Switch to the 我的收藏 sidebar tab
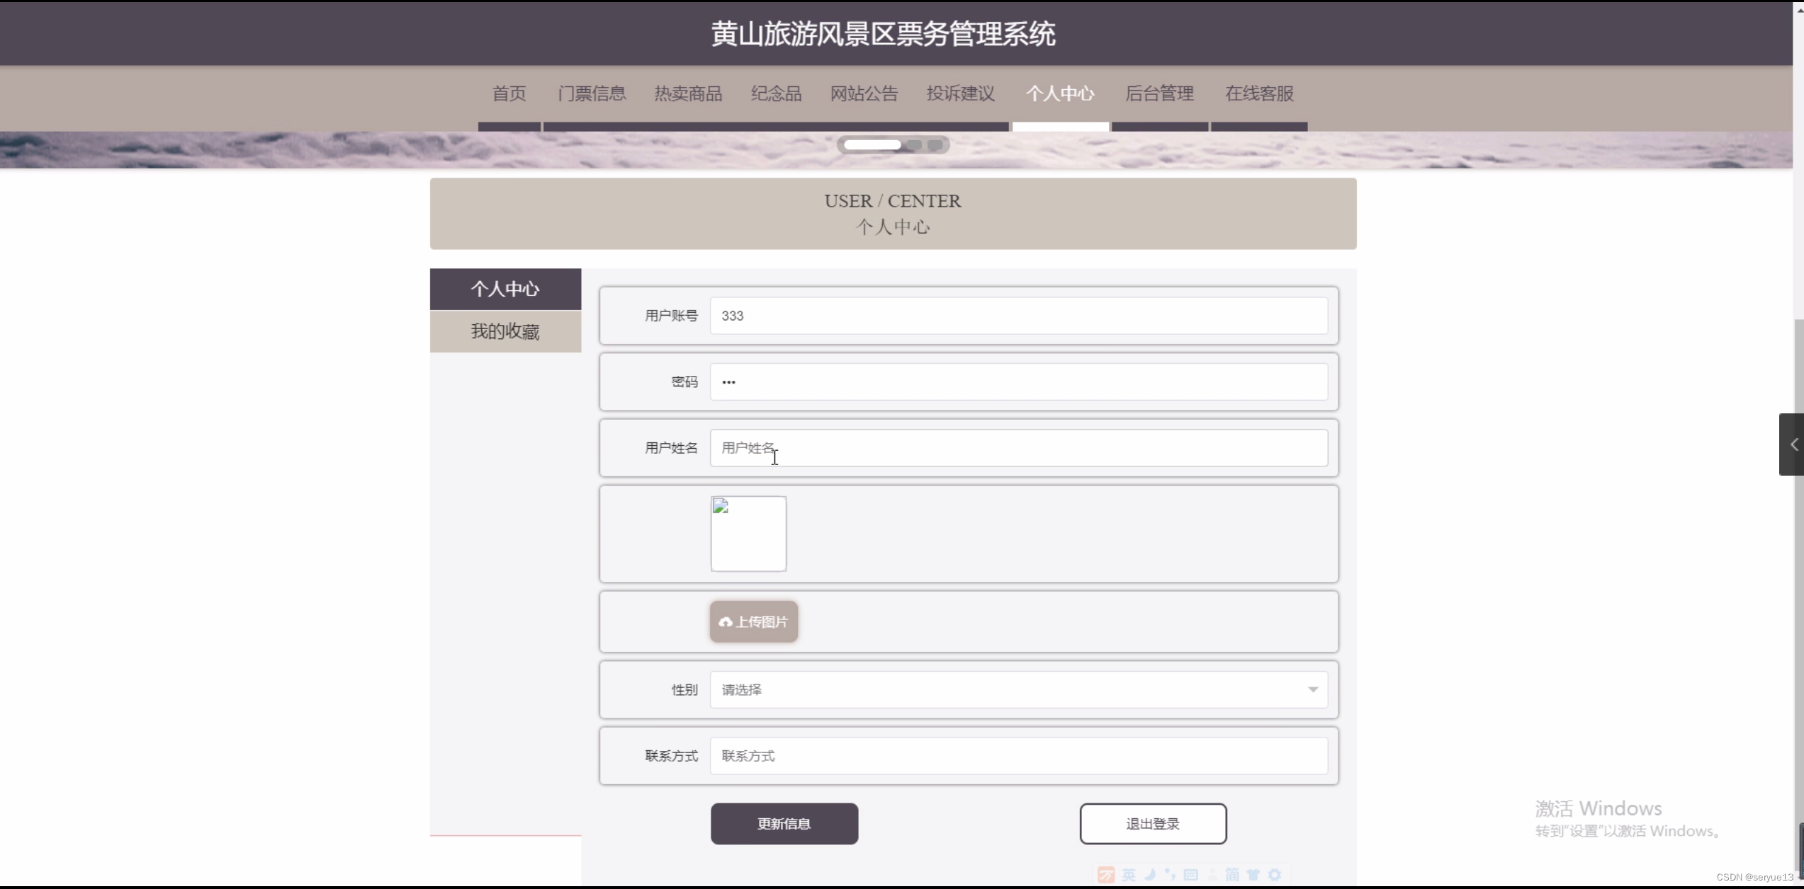 (504, 331)
